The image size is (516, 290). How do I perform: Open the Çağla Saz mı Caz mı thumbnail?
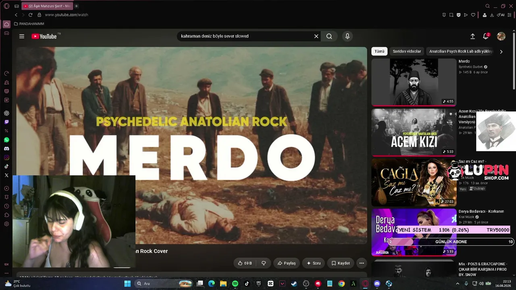click(x=414, y=182)
